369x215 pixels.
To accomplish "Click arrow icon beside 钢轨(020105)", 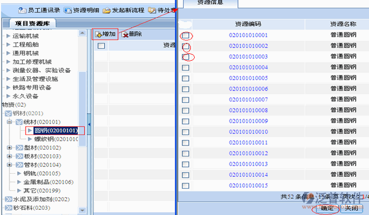I will [19, 173].
